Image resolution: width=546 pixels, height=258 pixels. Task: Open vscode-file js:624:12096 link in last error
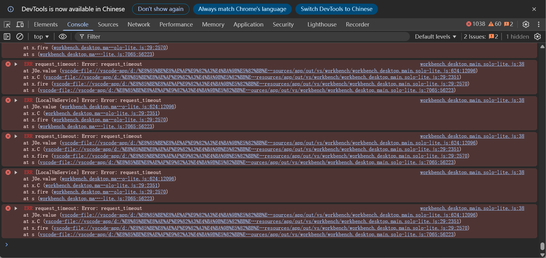(269, 215)
